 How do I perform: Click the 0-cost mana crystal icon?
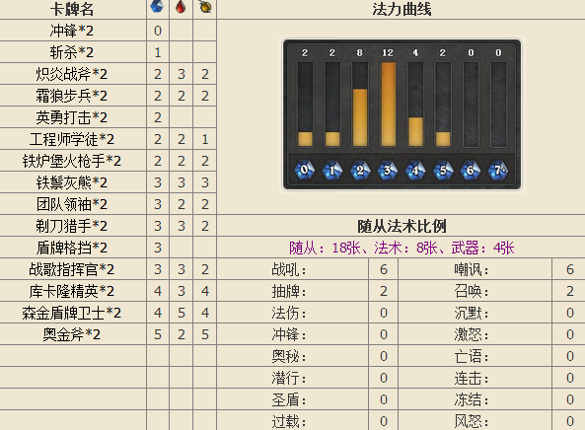(305, 170)
